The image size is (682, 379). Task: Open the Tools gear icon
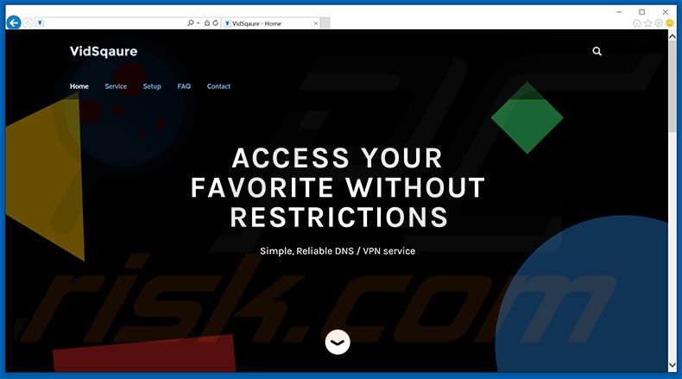point(659,23)
